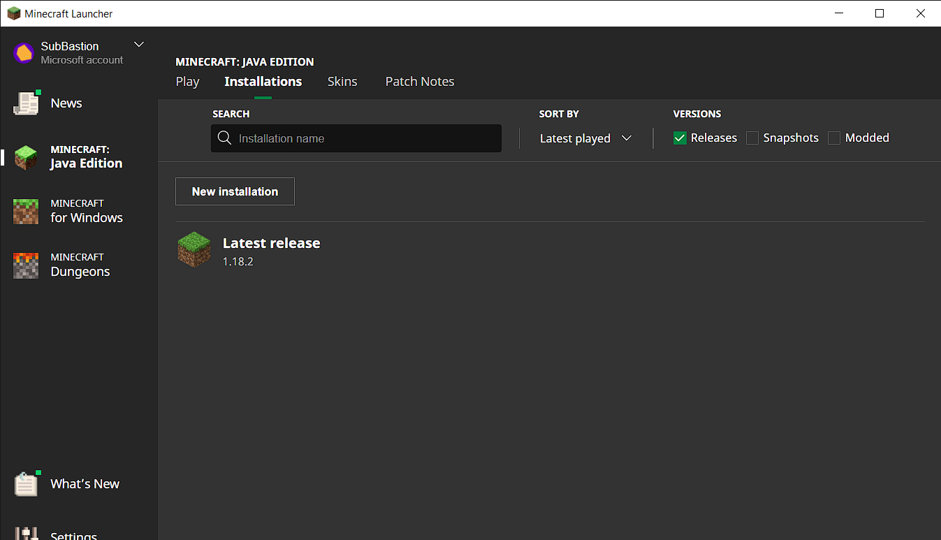Click the SubBastion account name

pos(70,46)
